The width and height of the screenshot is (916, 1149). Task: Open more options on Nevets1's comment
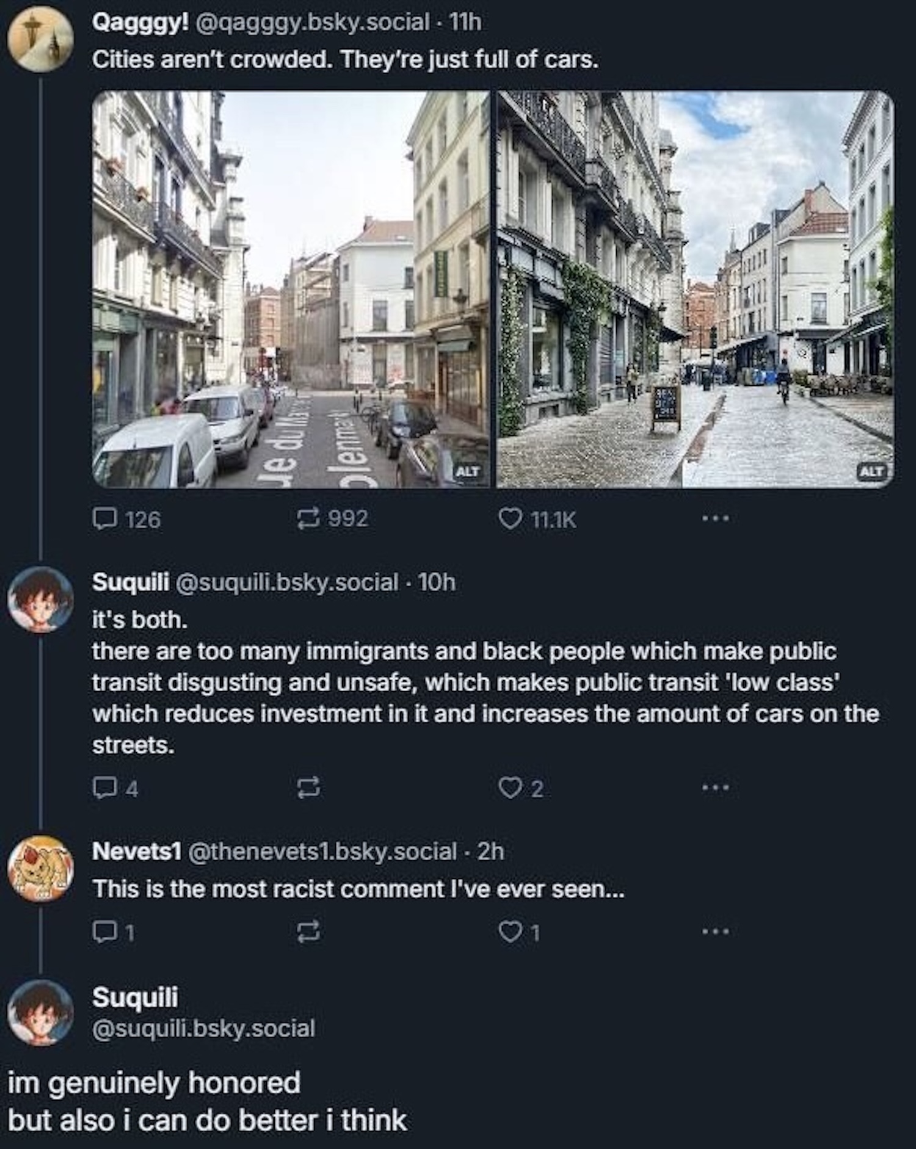(715, 932)
